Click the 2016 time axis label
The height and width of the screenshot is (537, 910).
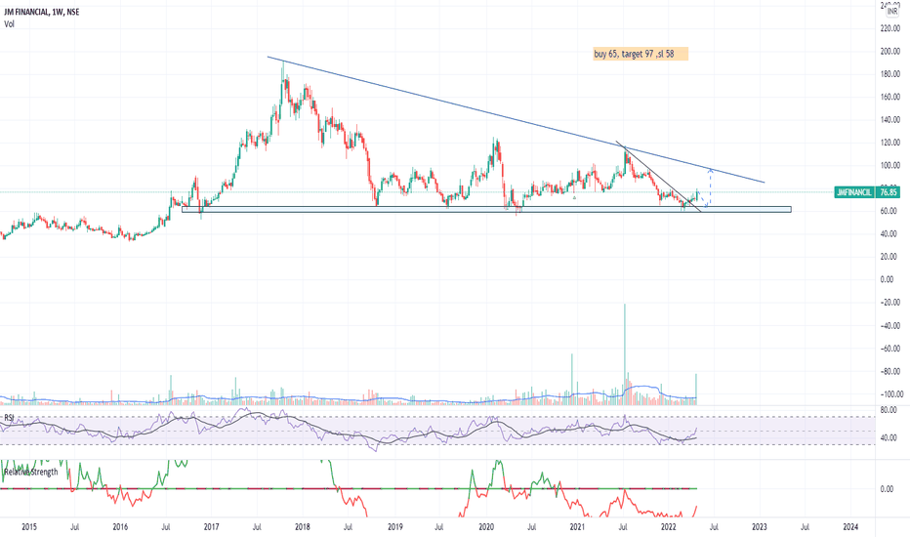point(120,527)
